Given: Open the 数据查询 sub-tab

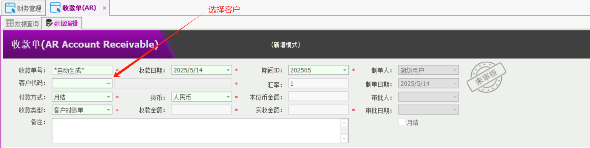Looking at the screenshot, I should point(22,23).
